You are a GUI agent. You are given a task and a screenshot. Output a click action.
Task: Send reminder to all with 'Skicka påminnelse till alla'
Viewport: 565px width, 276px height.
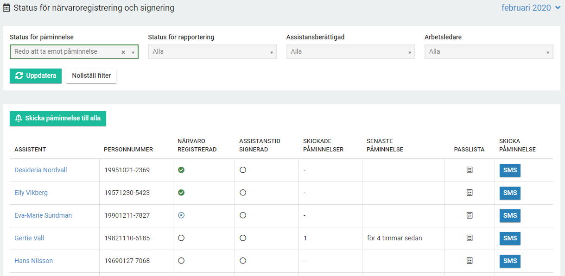[x=58, y=119]
